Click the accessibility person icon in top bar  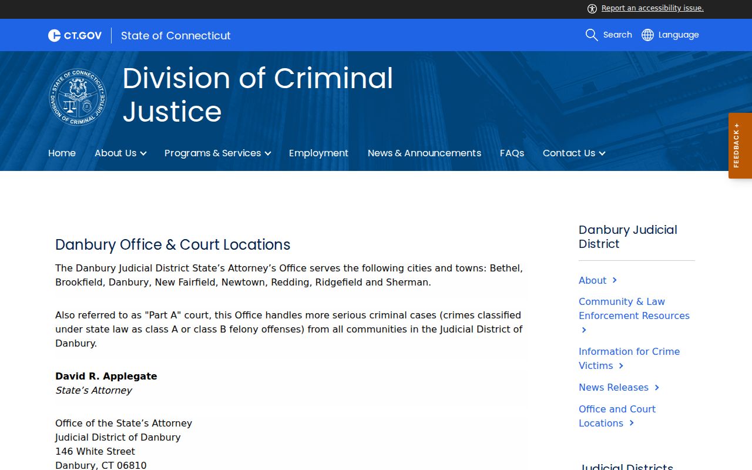(592, 8)
